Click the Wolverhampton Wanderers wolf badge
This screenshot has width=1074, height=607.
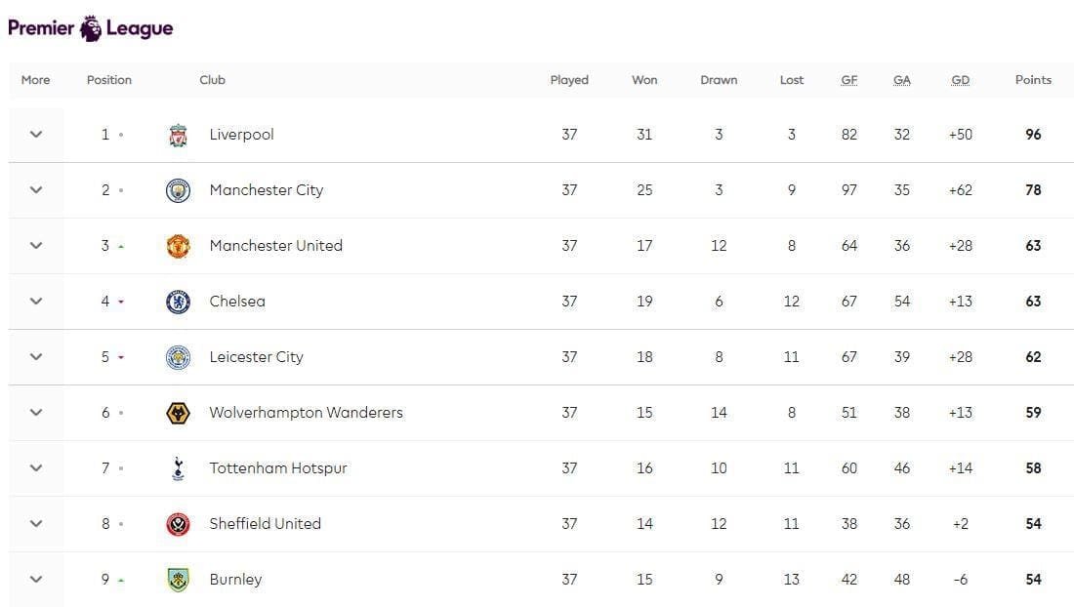coord(178,413)
